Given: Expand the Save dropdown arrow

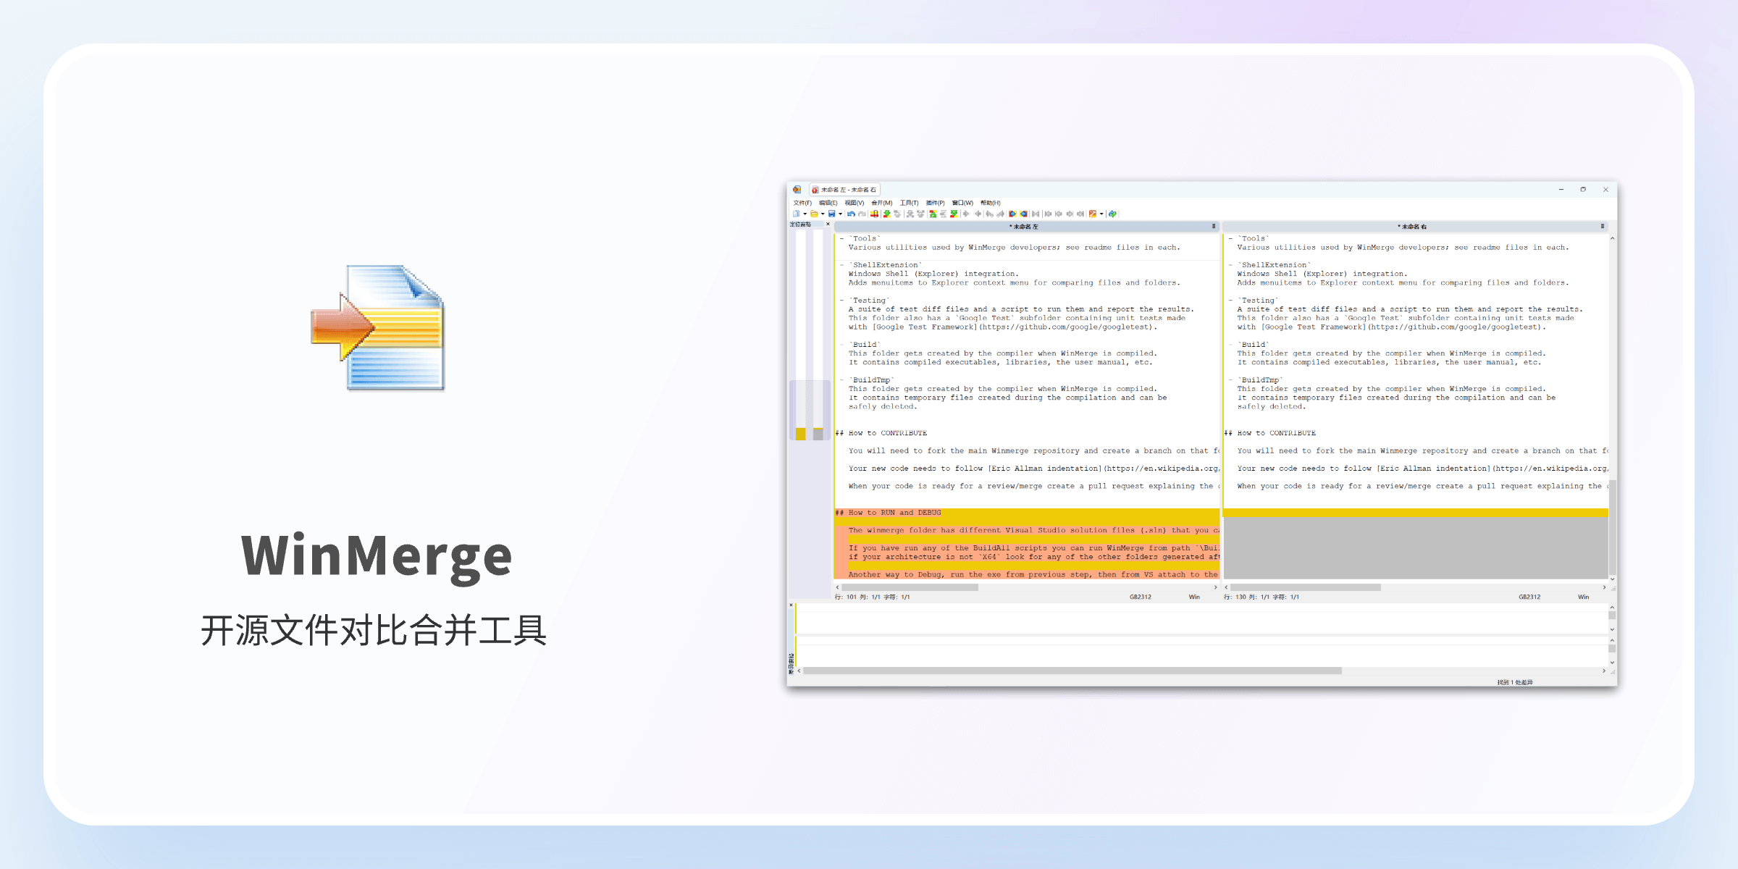Looking at the screenshot, I should [x=840, y=214].
